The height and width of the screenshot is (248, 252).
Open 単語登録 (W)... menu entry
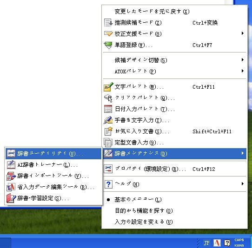(x=174, y=45)
